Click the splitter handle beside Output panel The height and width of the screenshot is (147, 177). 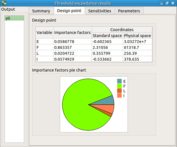(28, 77)
